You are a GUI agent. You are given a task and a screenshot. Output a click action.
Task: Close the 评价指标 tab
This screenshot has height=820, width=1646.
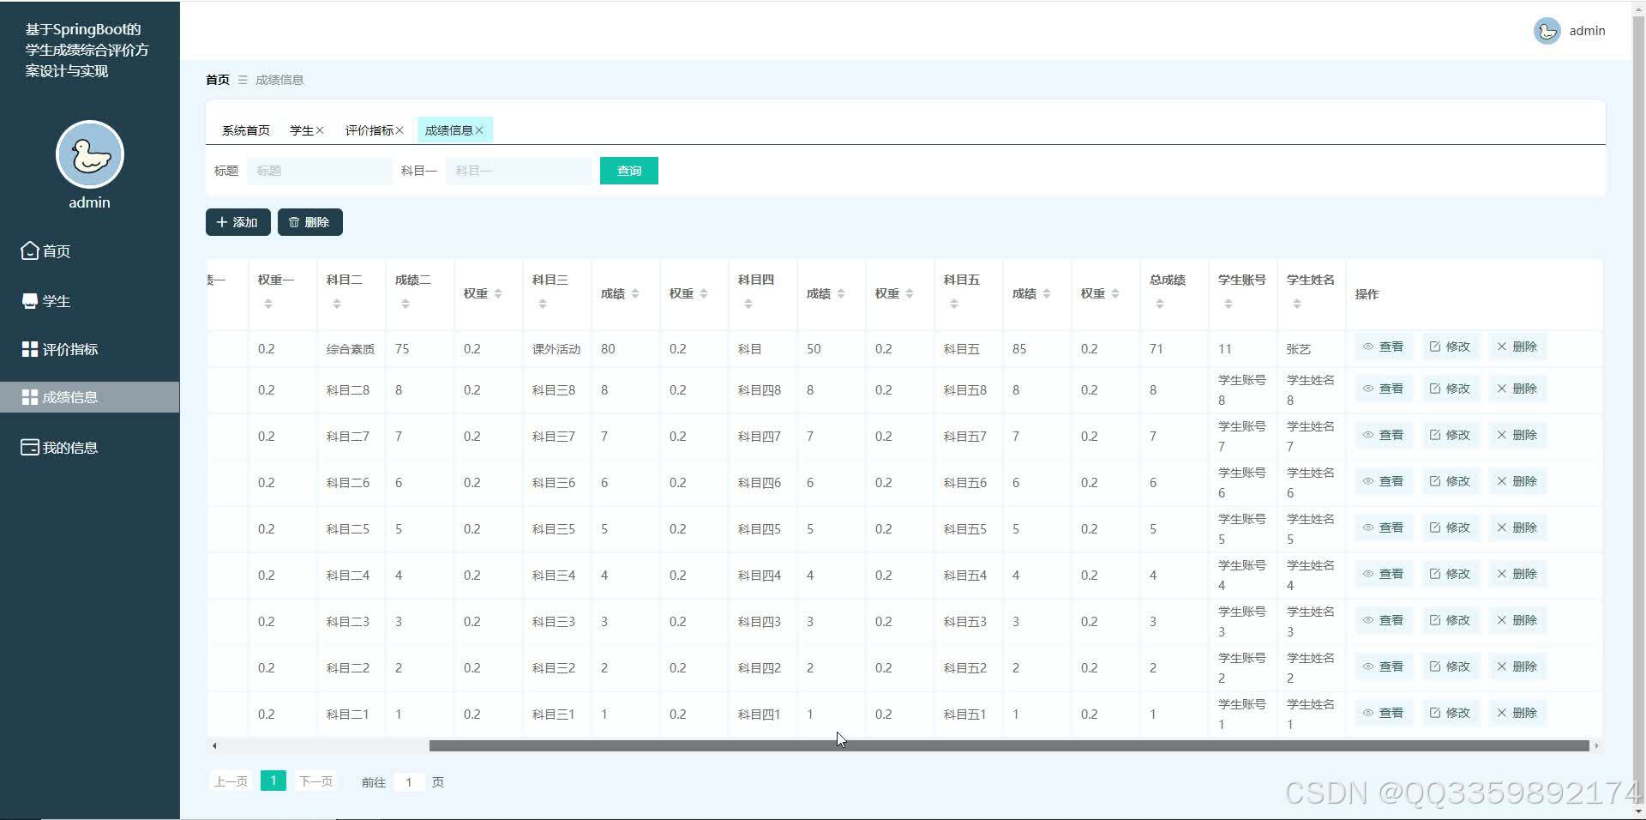[399, 130]
